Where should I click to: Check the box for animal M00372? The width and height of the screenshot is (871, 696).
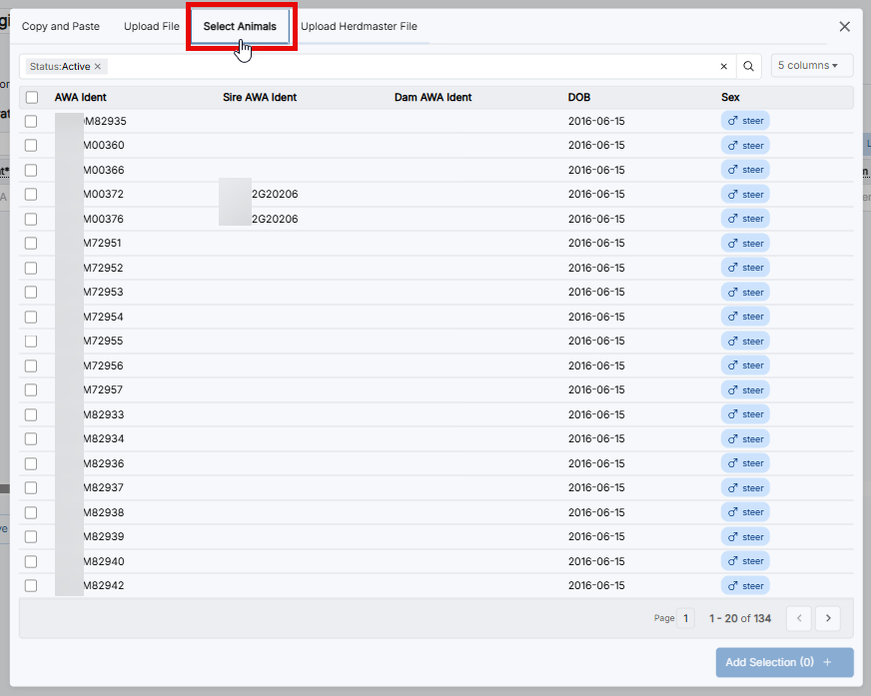tap(31, 195)
